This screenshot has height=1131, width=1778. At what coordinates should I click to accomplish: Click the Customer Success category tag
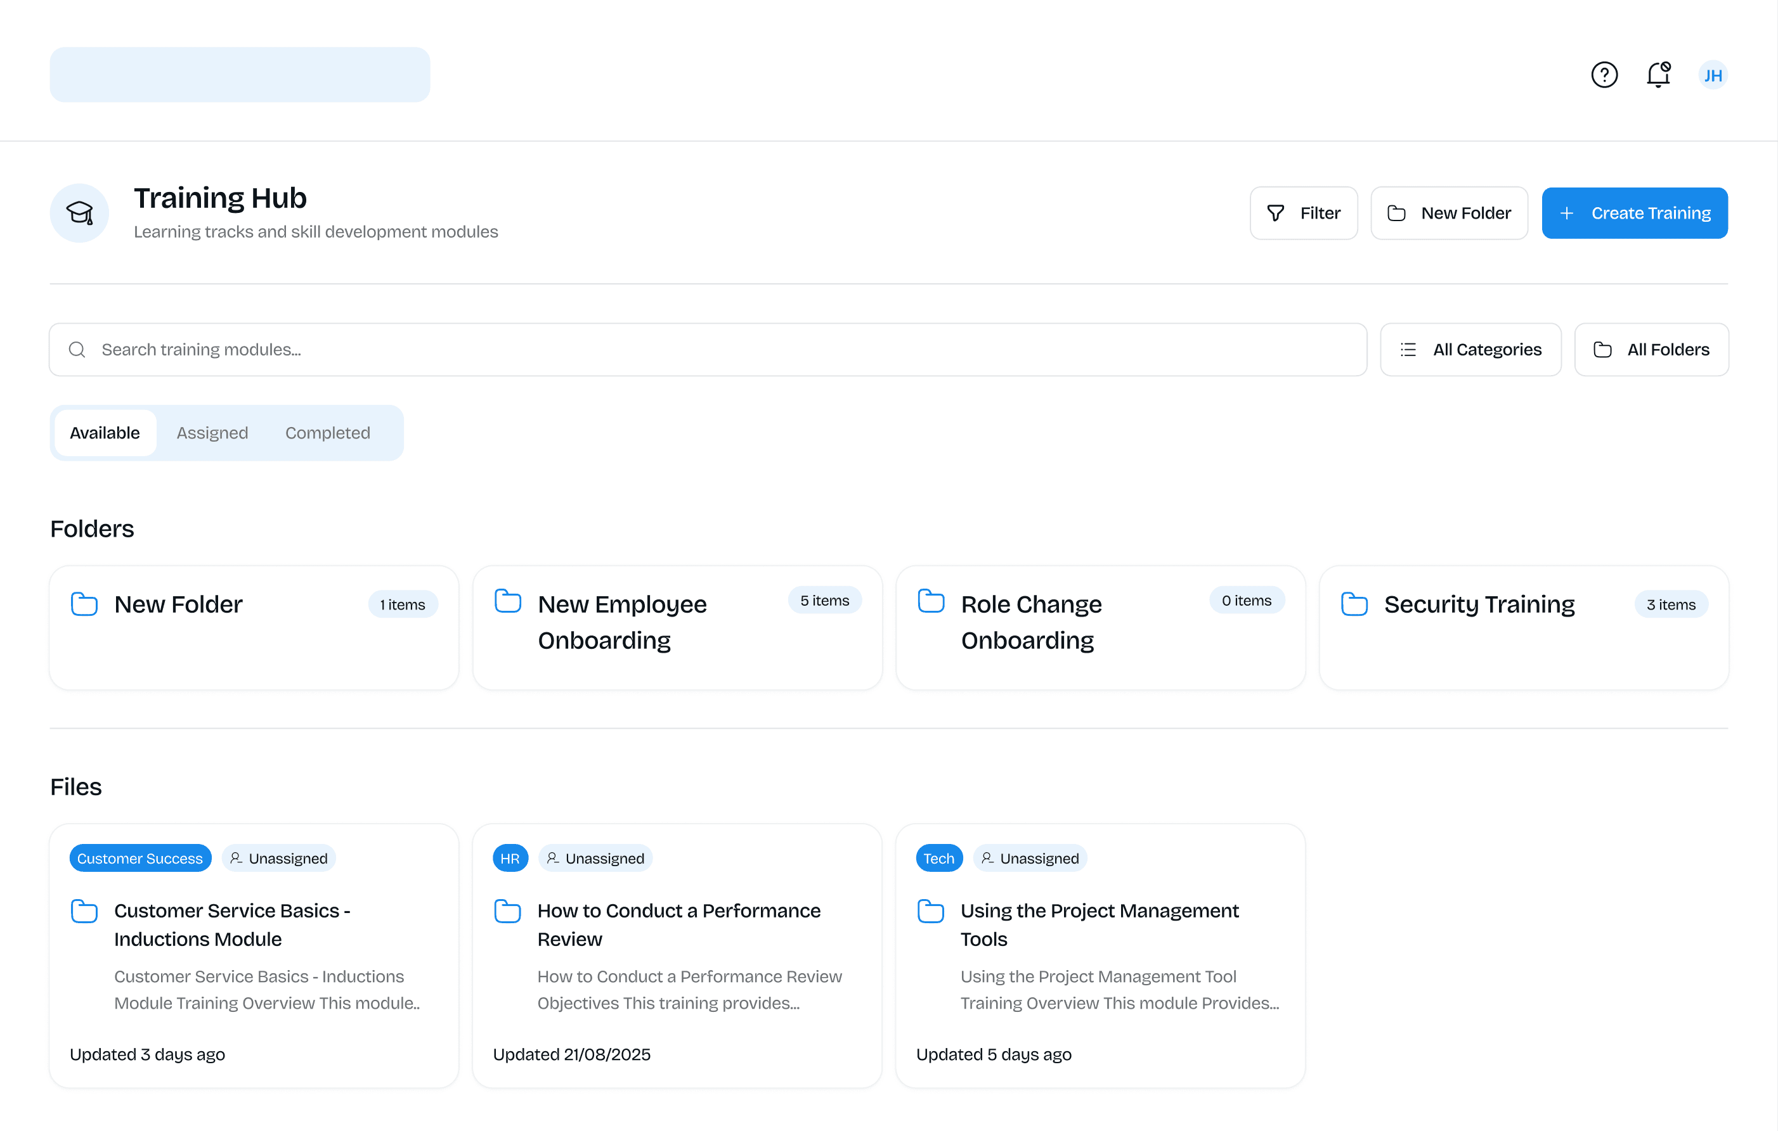pos(140,858)
